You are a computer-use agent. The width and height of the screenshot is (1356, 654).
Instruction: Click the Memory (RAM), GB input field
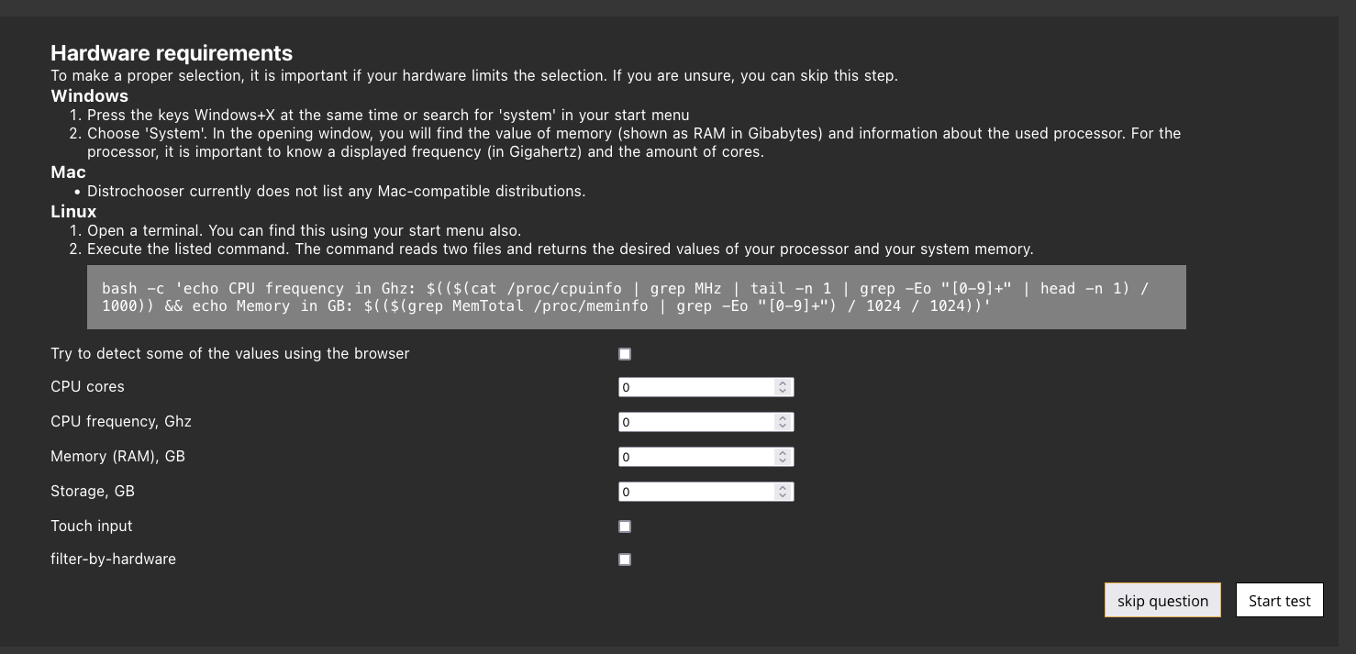coord(695,457)
